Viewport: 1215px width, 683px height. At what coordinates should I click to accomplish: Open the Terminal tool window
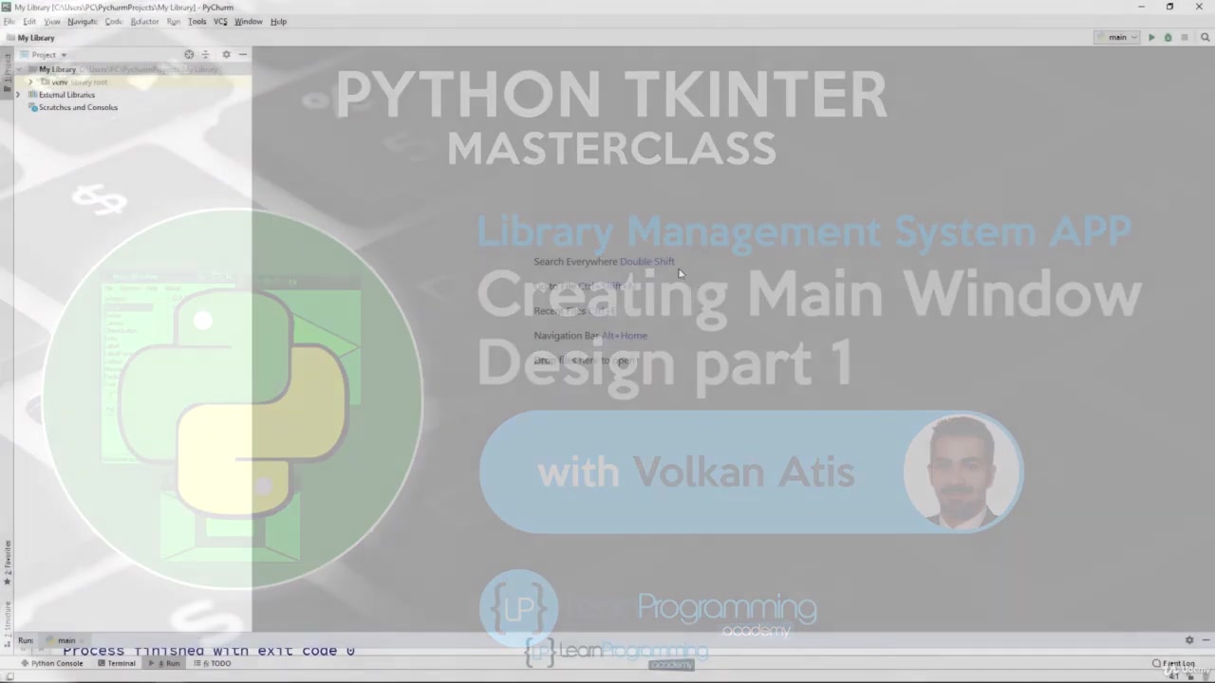click(x=117, y=663)
